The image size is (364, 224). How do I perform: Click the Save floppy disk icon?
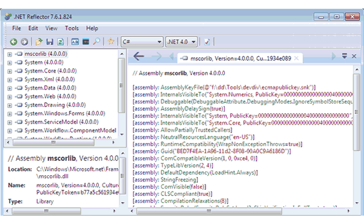click(49, 41)
